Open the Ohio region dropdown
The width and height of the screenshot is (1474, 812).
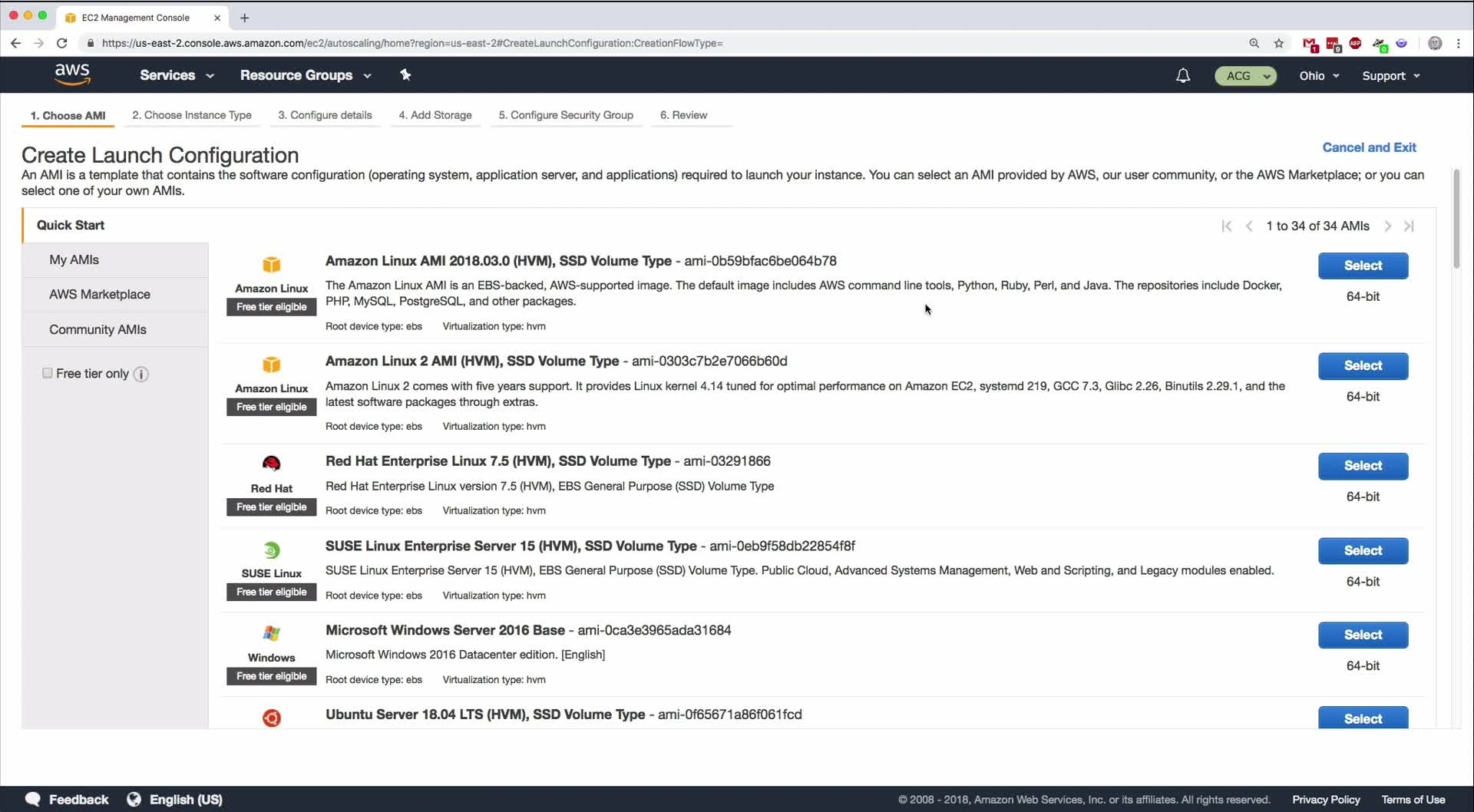(x=1319, y=76)
